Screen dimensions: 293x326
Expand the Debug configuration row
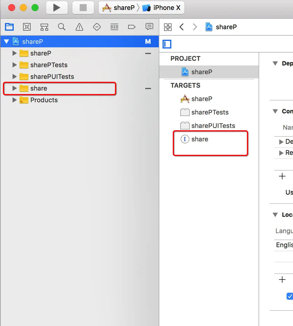pos(281,142)
